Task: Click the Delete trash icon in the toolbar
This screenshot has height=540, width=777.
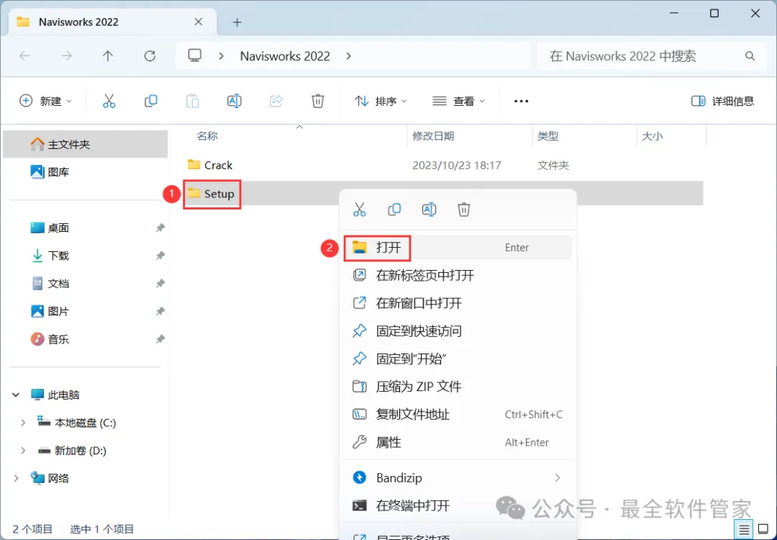Action: pos(318,101)
